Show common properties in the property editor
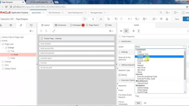The image size is (189, 106). pyautogui.click(x=121, y=31)
